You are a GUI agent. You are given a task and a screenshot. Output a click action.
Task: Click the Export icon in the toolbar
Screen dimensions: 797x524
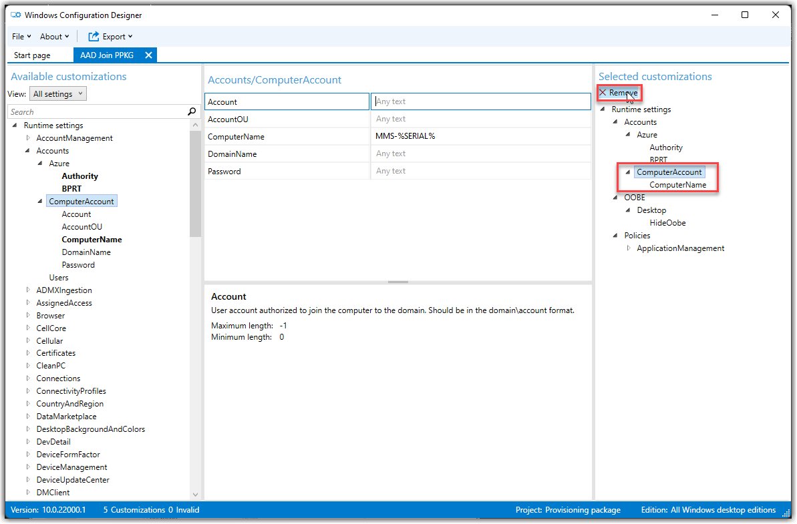(x=94, y=37)
